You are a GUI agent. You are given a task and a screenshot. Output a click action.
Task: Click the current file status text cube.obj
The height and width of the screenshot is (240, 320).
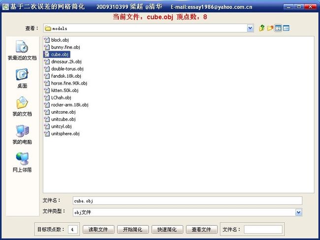[x=160, y=17]
